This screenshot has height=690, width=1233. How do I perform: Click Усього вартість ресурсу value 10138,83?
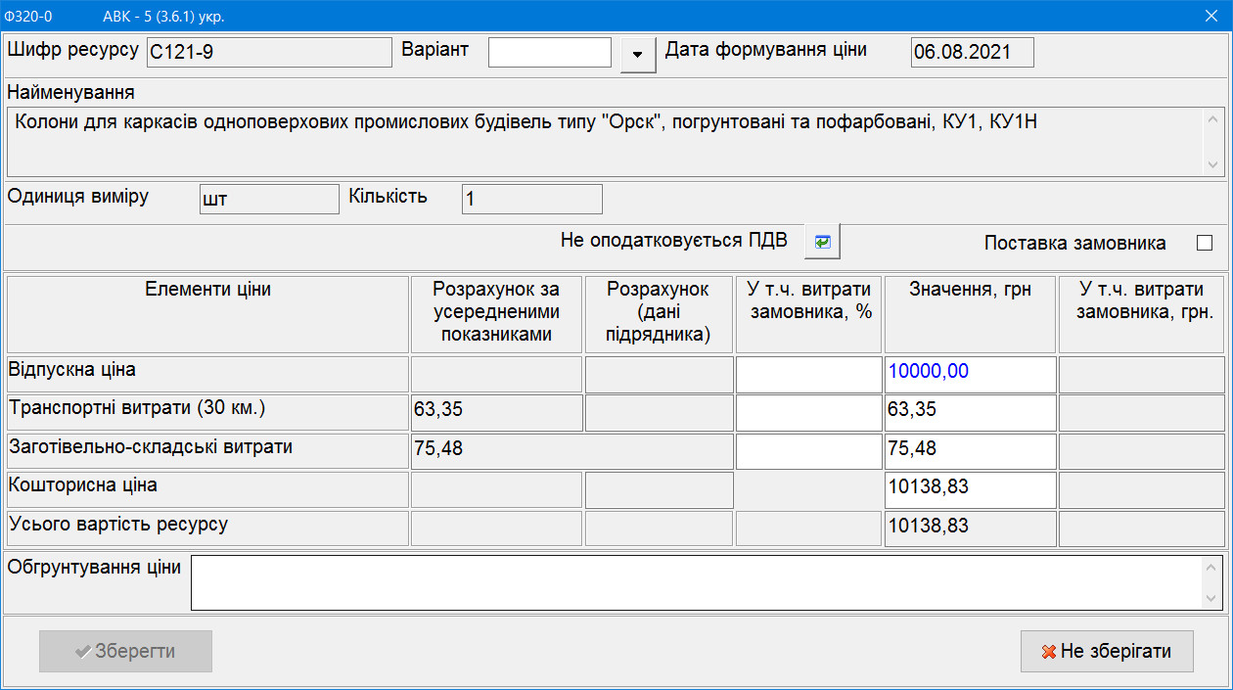pos(971,529)
